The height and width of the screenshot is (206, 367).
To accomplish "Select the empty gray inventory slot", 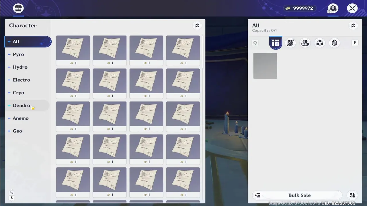I will 265,66.
